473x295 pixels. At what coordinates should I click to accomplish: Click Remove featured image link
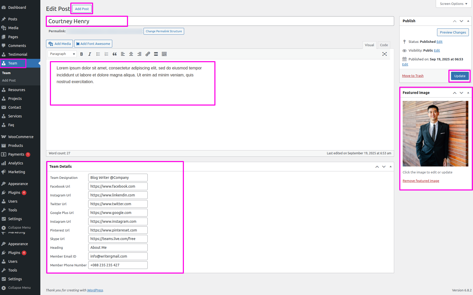421,181
